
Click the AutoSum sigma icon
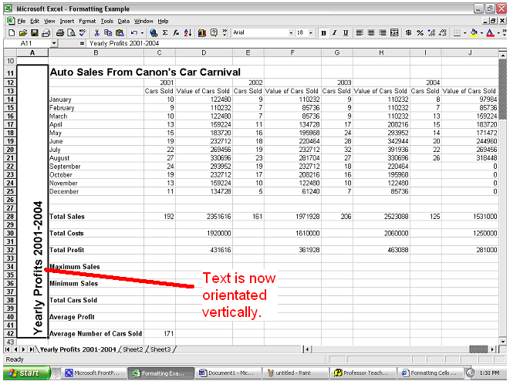[x=165, y=33]
